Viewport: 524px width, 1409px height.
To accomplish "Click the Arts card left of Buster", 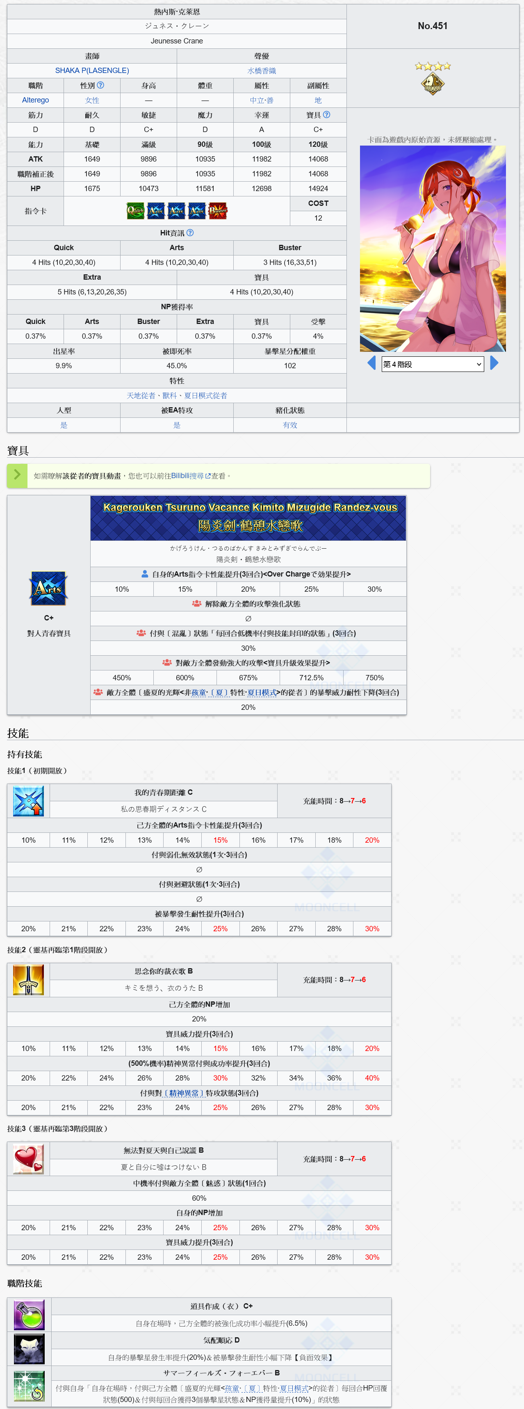I will pos(197,211).
